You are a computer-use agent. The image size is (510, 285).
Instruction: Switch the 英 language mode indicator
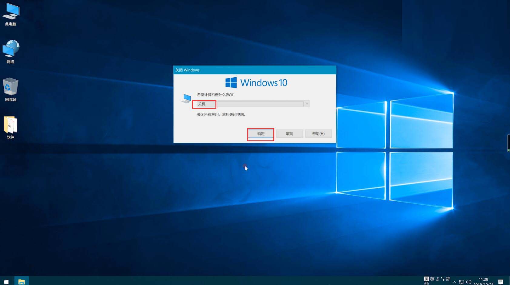[x=432, y=279]
